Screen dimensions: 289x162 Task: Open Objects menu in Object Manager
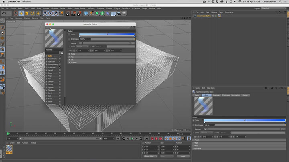pyautogui.click(x=214, y=12)
